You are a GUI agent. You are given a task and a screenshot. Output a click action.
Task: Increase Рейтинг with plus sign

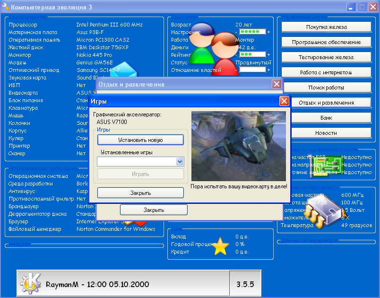268,54
